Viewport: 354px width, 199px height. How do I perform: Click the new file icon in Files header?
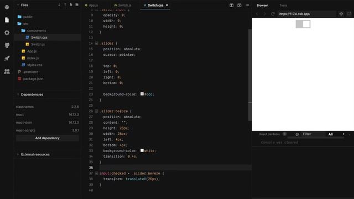tap(71, 5)
